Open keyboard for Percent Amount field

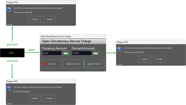(x=96, y=53)
